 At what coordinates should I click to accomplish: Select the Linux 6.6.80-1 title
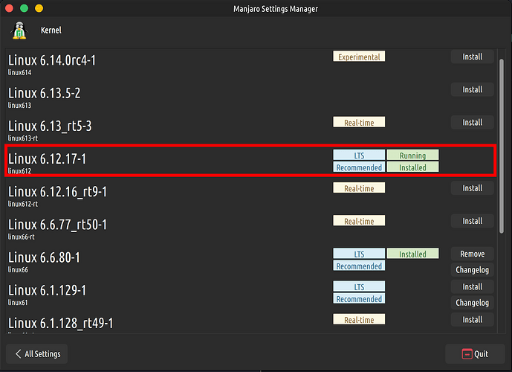[x=44, y=257]
